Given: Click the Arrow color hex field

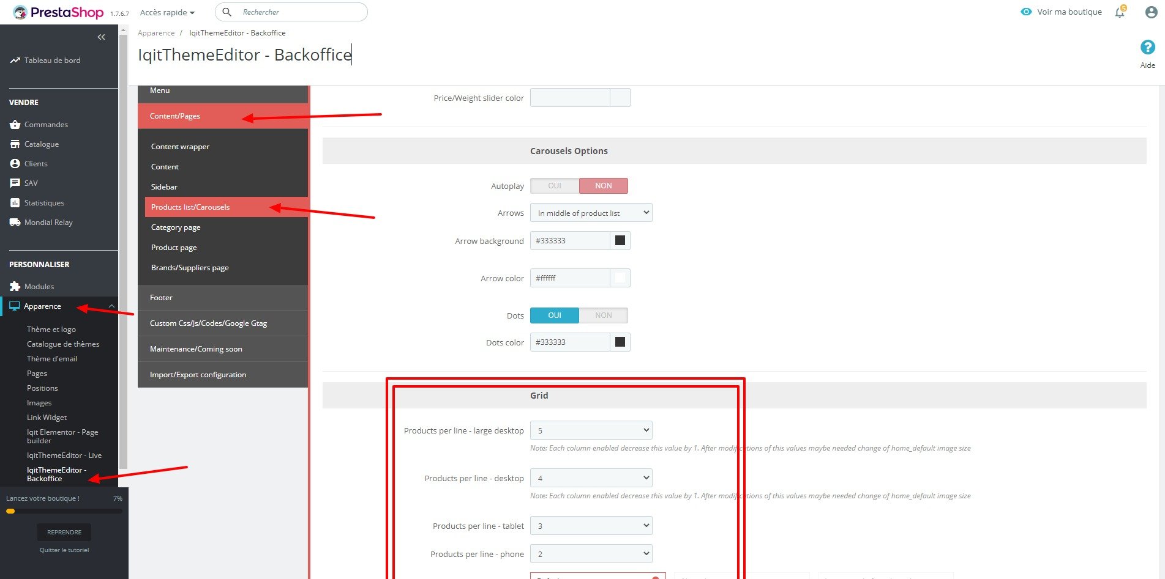Looking at the screenshot, I should 570,278.
